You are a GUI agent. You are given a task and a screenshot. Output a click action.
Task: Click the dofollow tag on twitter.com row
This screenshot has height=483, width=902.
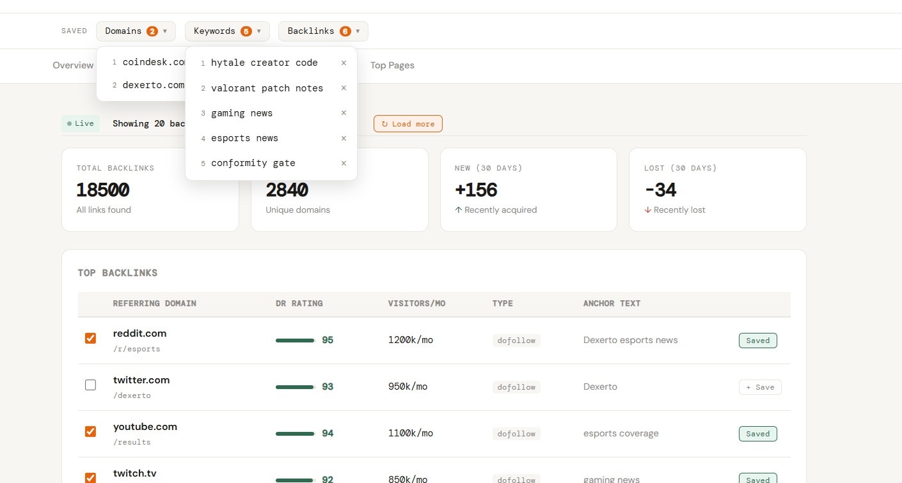point(516,387)
